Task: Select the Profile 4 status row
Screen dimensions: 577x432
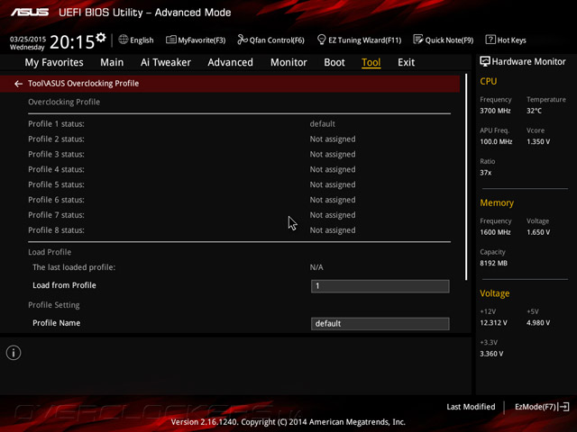Action: pyautogui.click(x=239, y=169)
